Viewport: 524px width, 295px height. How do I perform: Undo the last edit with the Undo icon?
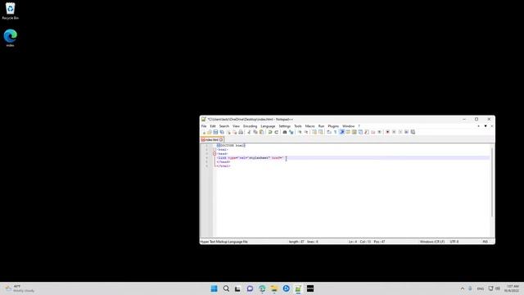coord(269,132)
